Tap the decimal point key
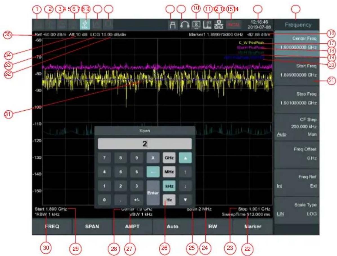The image size is (337, 256). pos(120,200)
